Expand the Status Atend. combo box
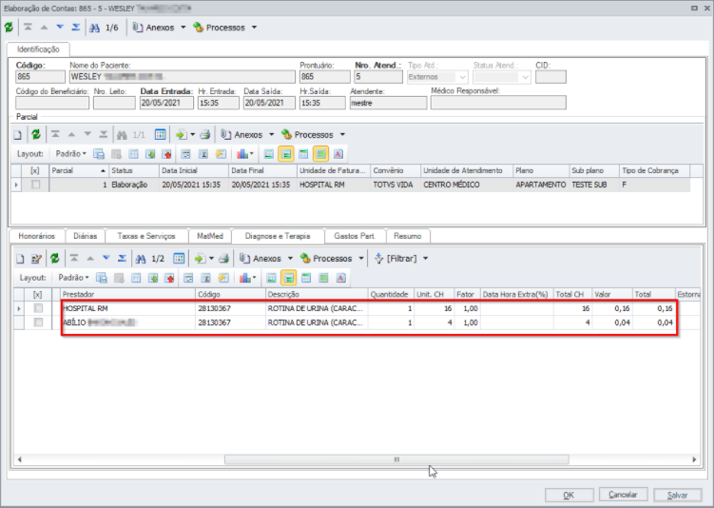The image size is (714, 508). (525, 77)
